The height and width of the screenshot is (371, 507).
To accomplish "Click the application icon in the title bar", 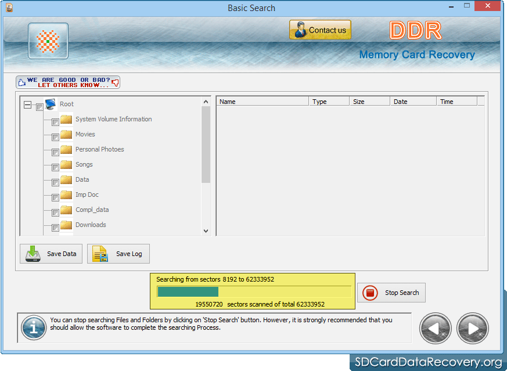I will tap(9, 8).
